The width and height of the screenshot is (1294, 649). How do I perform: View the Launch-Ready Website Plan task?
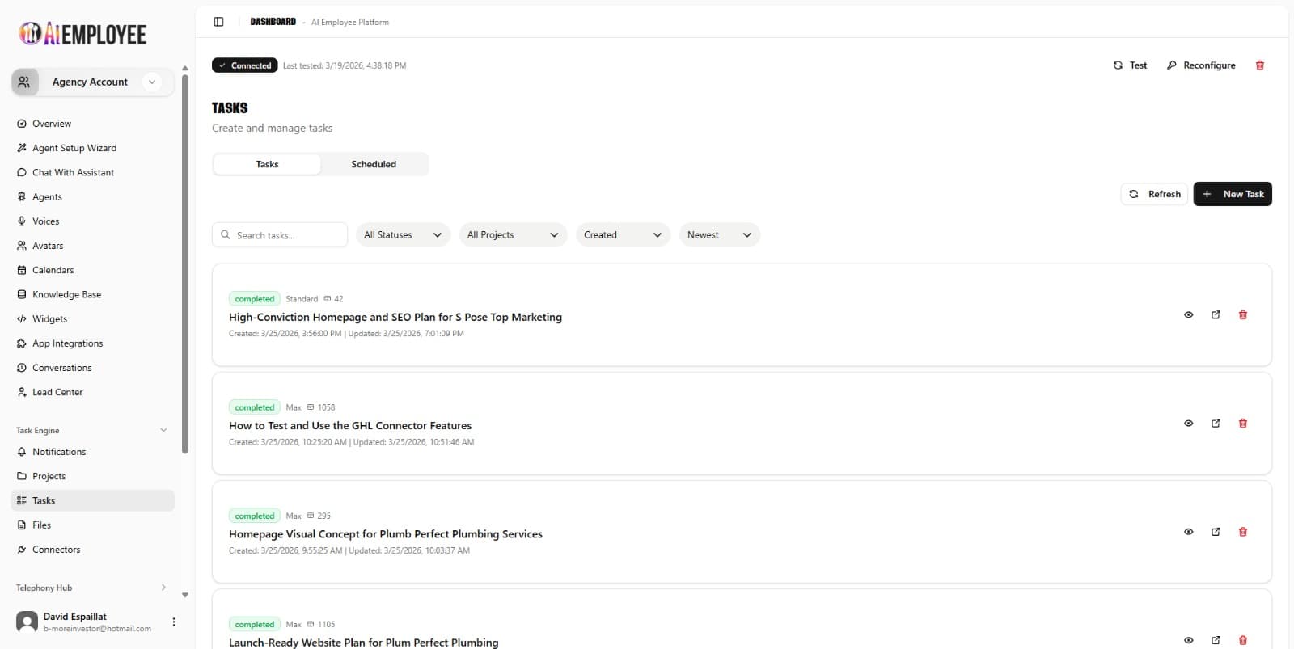1188,640
